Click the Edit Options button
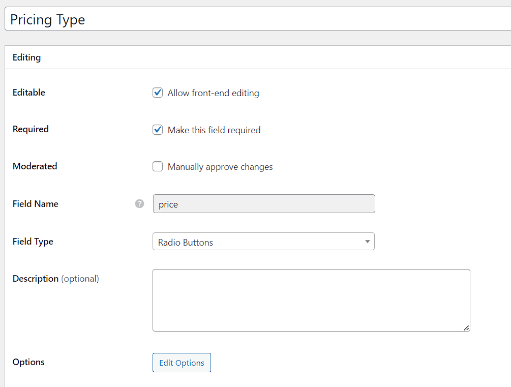511x387 pixels. (x=182, y=363)
